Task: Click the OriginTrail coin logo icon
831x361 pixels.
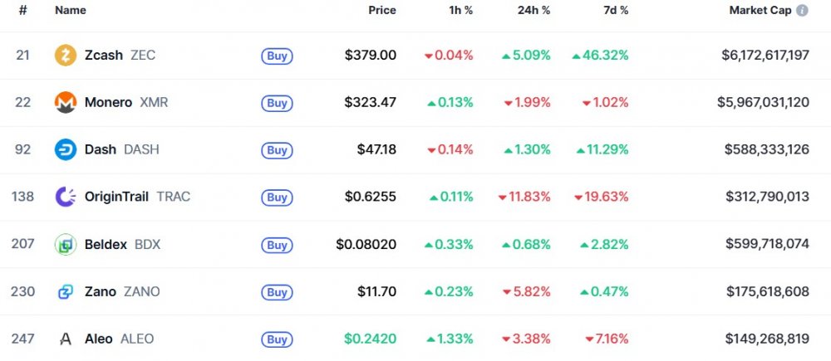Action: 66,198
